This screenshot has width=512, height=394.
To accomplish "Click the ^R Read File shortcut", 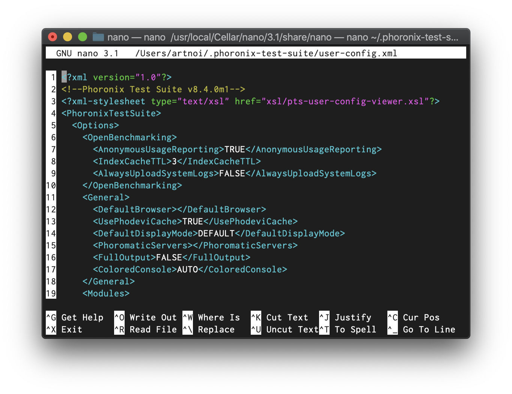I will point(146,329).
